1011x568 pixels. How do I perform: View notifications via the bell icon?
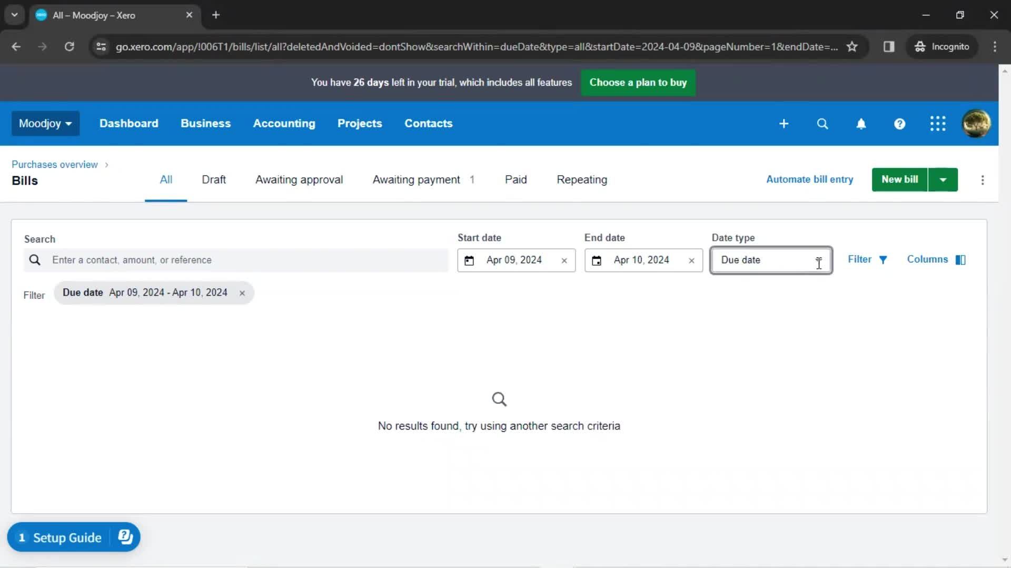coord(861,124)
